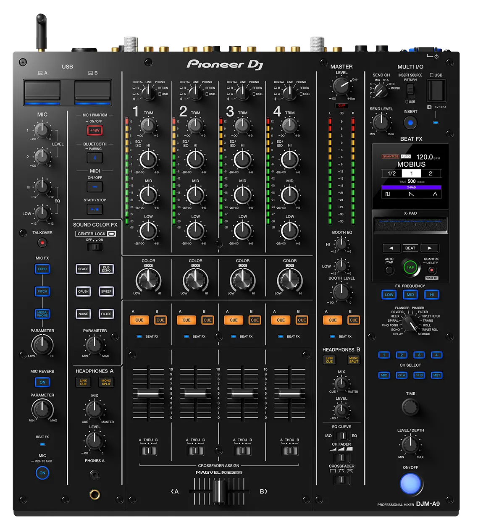Toggle the MIC 1 +48V phantom button

click(95, 130)
